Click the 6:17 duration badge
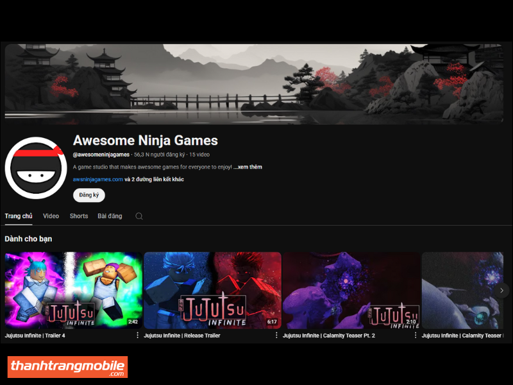This screenshot has width=513, height=385. point(272,322)
